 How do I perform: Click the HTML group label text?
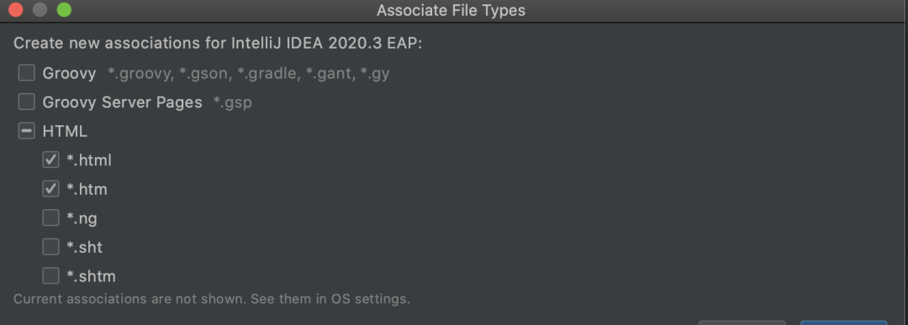[x=65, y=131]
